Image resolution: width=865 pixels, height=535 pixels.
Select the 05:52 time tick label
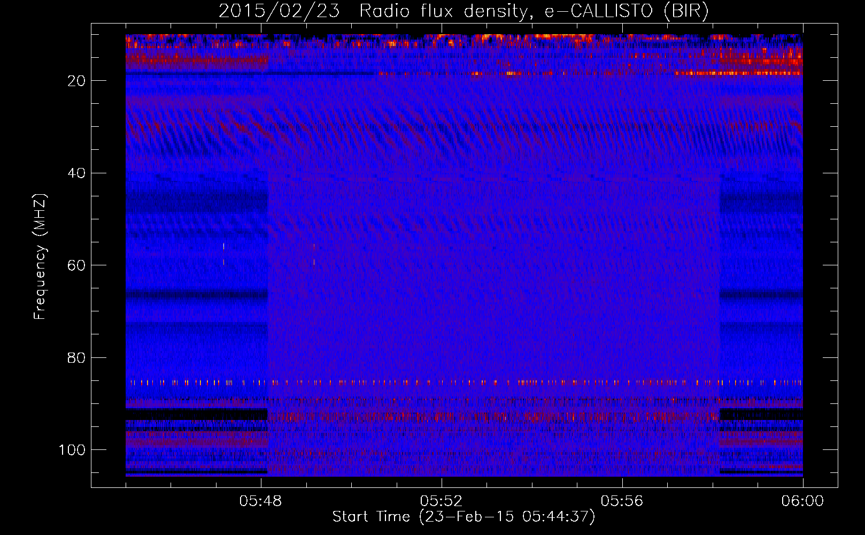[441, 501]
